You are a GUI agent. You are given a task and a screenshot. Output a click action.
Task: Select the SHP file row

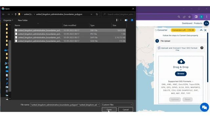coord(70,37)
